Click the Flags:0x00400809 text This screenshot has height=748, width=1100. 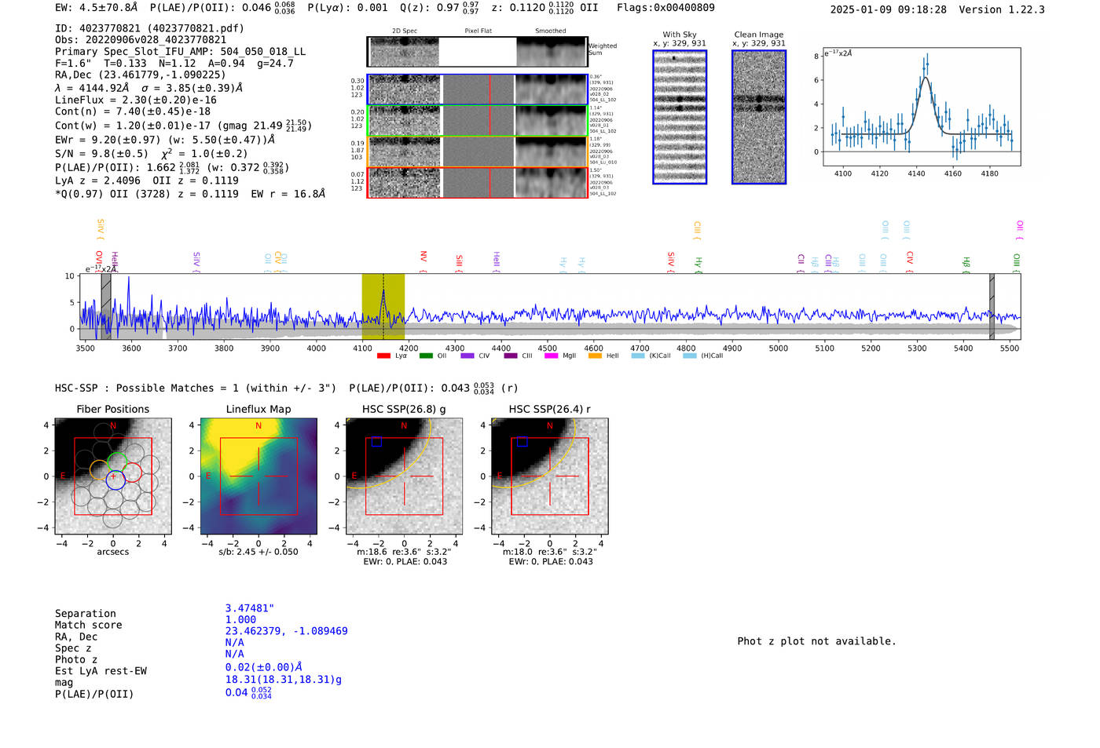665,8
